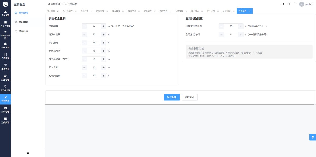Select 佣金配置 in the 营销管理 submenu

[x=28, y=13]
